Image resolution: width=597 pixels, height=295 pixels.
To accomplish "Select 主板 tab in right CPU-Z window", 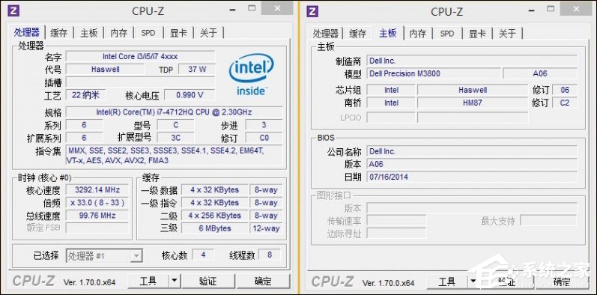I will pyautogui.click(x=387, y=33).
